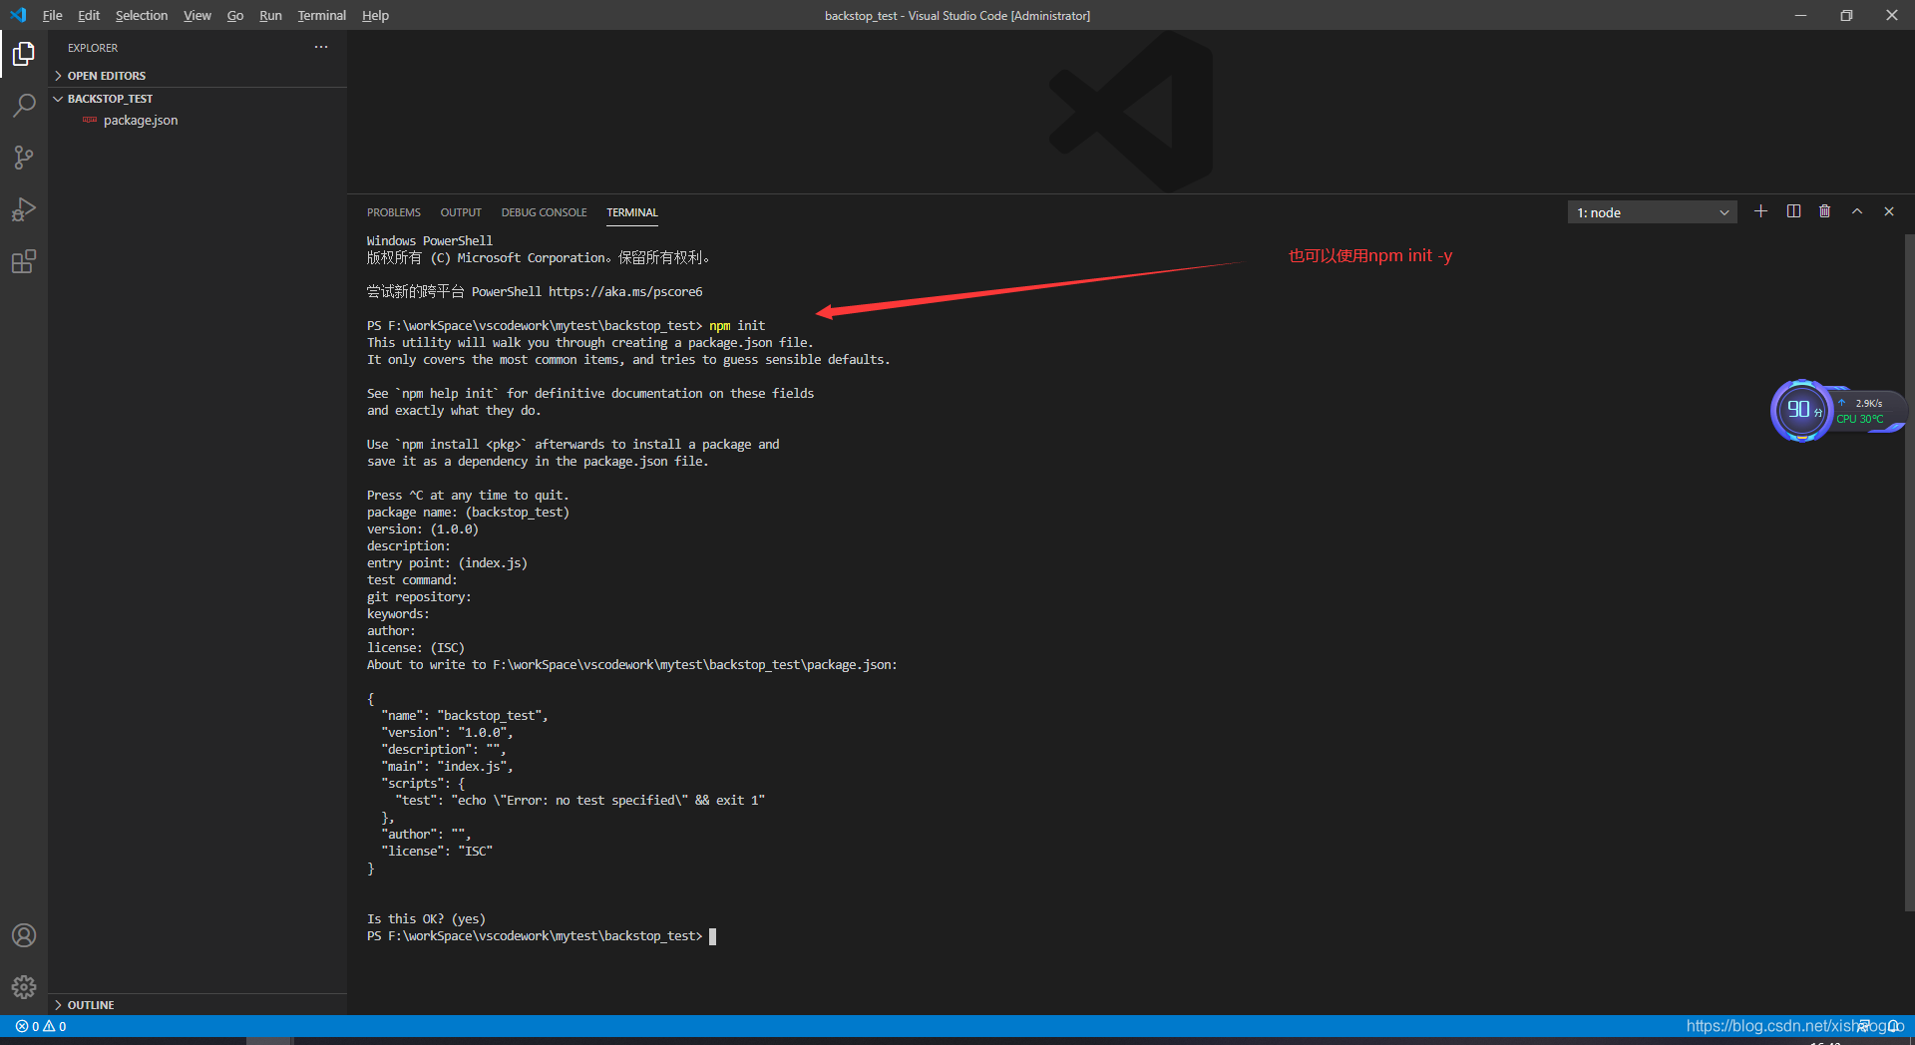The image size is (1915, 1045).
Task: Open the Terminal menu
Action: (x=321, y=15)
